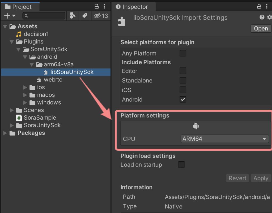This screenshot has height=213, width=272.
Task: Click the android folder icon
Action: coord(32,57)
